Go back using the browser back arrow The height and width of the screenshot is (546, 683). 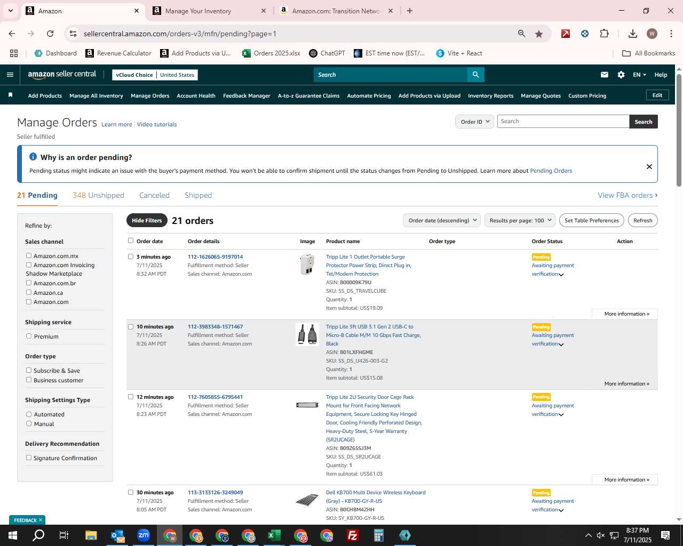coord(12,34)
